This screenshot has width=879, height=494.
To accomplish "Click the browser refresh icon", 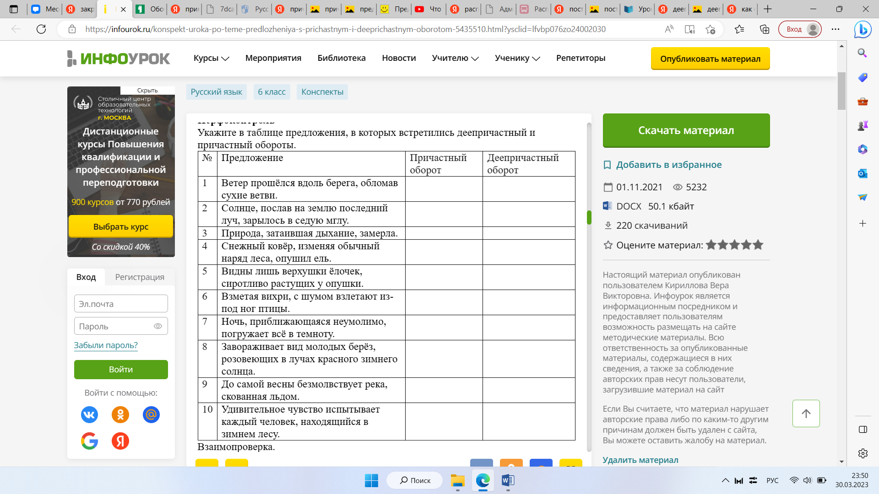I will [x=41, y=29].
